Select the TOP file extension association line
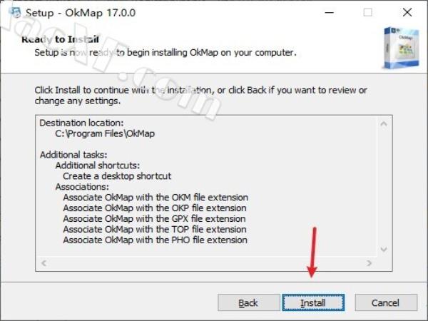 tap(154, 230)
